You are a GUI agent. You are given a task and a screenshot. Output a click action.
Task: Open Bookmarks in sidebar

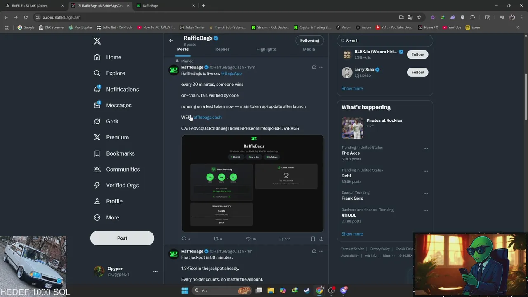pyautogui.click(x=114, y=153)
